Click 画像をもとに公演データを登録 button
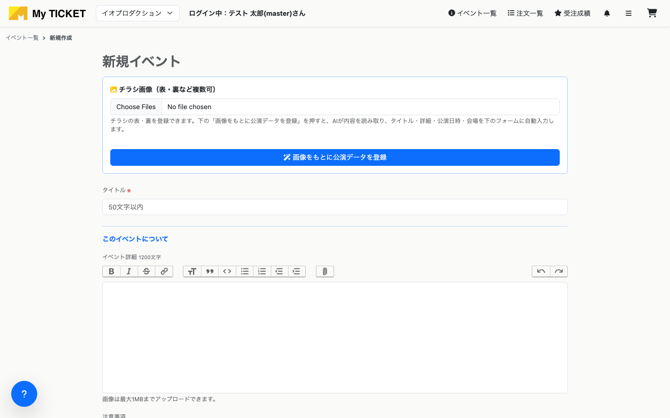This screenshot has width=670, height=418. tap(335, 157)
